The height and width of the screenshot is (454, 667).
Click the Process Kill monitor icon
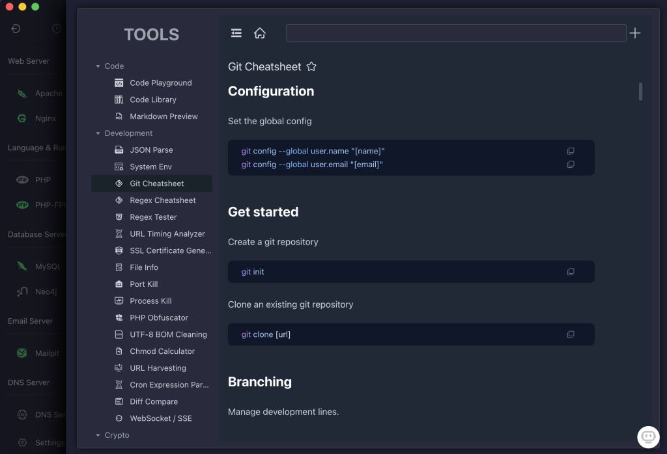click(119, 301)
